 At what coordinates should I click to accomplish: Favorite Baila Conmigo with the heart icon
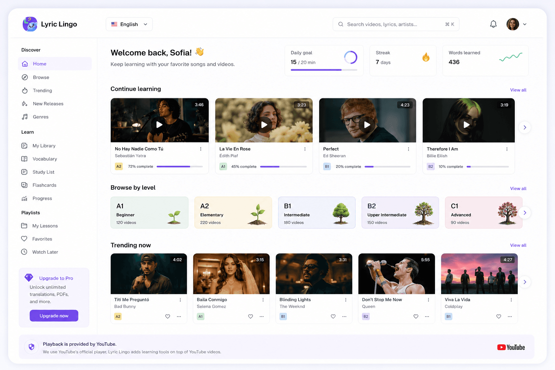(250, 317)
